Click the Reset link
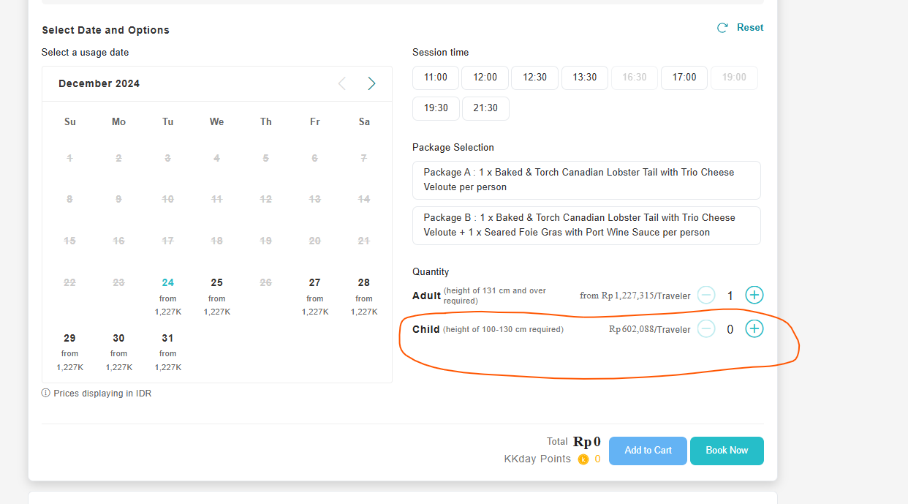 pos(750,28)
